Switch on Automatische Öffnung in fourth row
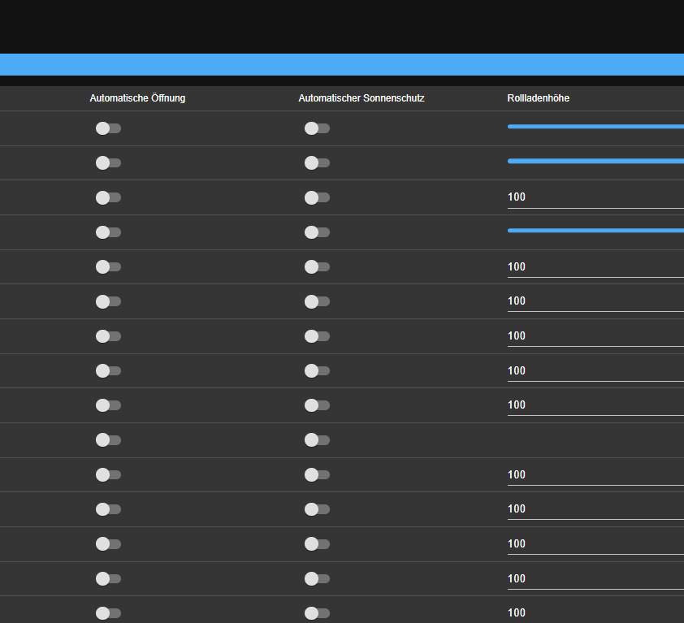This screenshot has width=684, height=623. coord(108,232)
